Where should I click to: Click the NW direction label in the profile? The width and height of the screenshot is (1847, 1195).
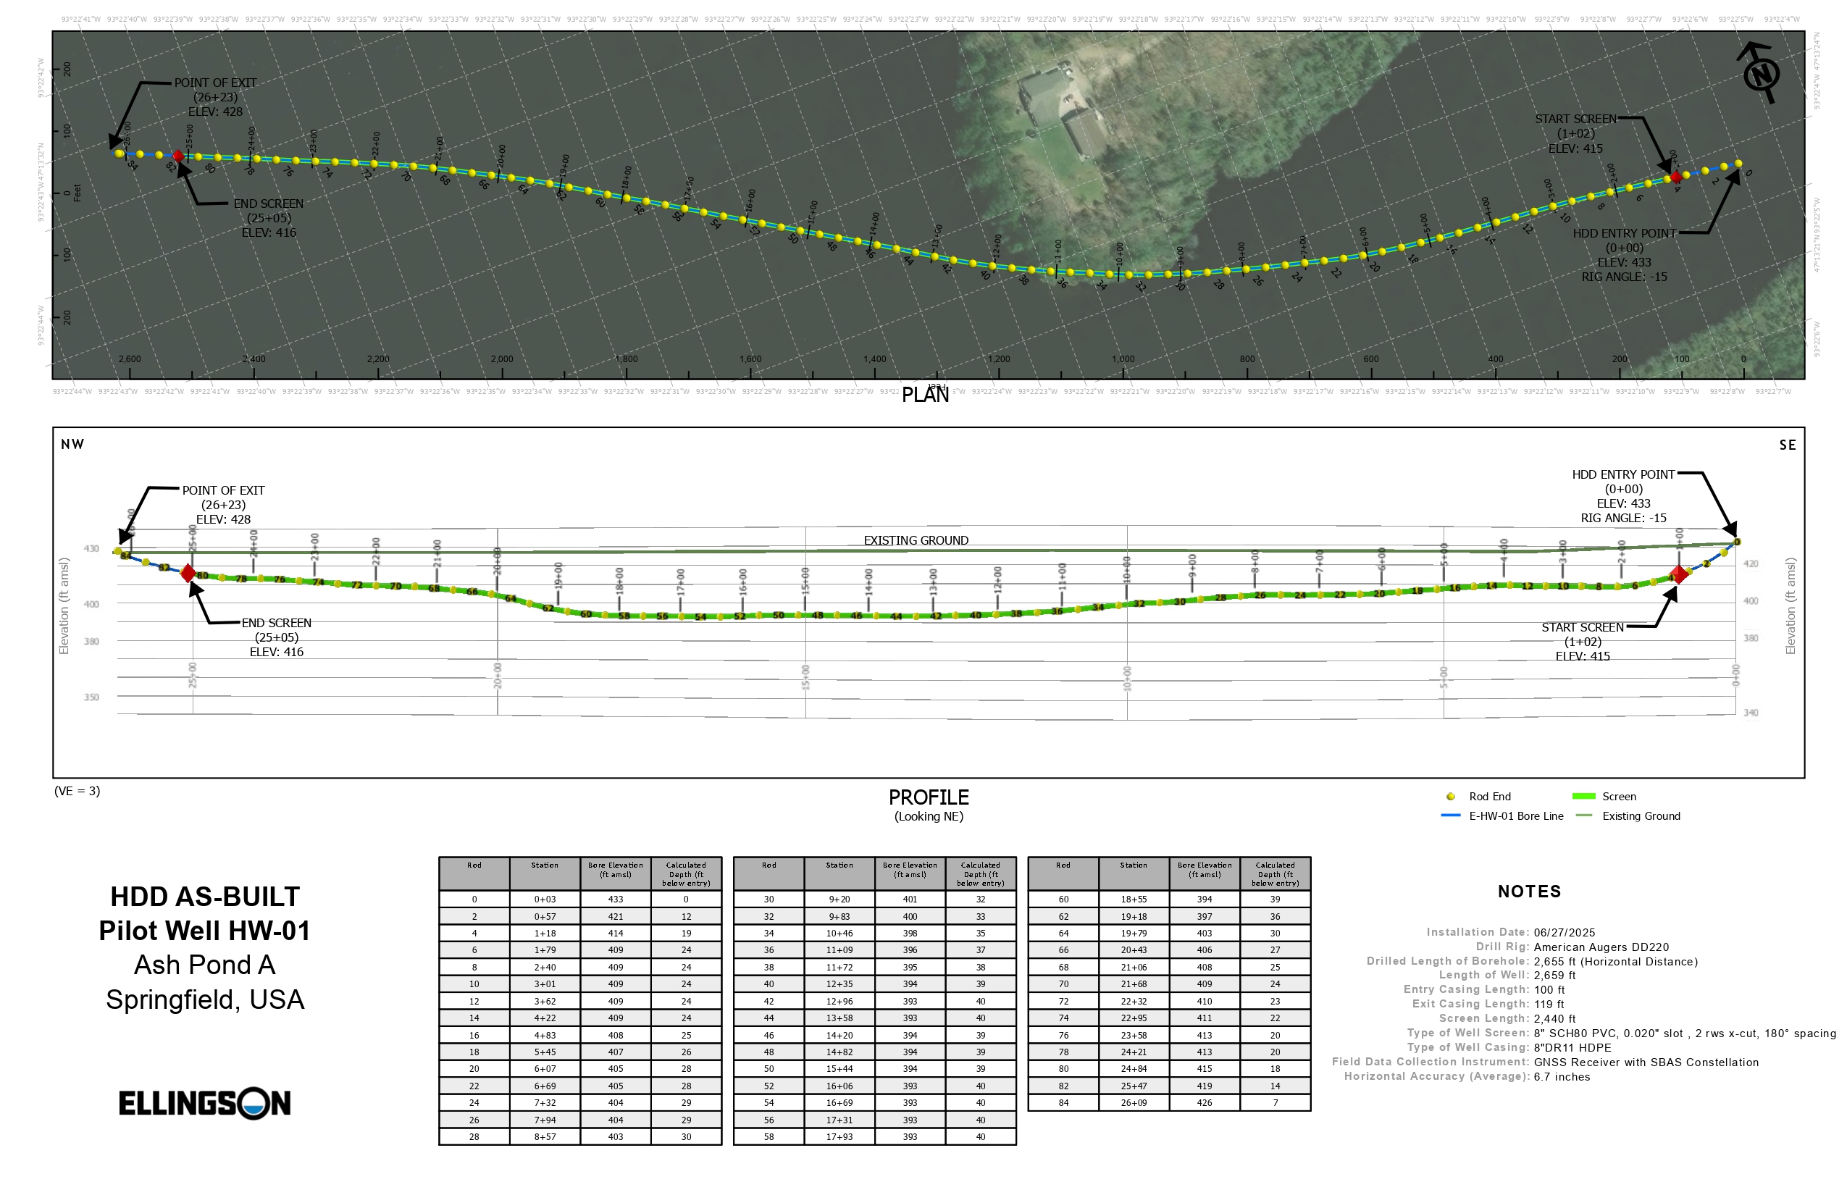[72, 444]
